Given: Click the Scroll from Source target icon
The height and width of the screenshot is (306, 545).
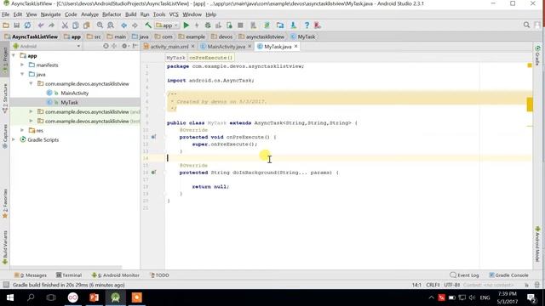Looking at the screenshot, I should coord(106,46).
